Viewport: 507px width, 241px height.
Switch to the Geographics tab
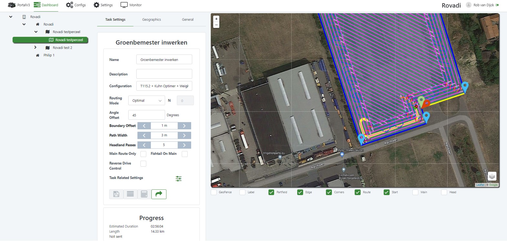pos(151,19)
